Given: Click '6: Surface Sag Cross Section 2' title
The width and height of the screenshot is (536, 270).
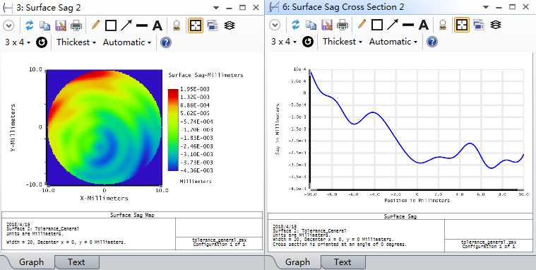Looking at the screenshot, I should click(x=343, y=7).
